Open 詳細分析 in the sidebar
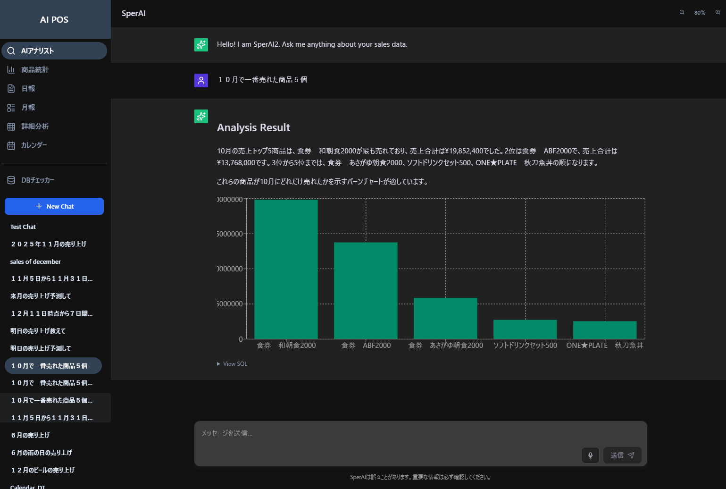The height and width of the screenshot is (489, 726). 54,126
